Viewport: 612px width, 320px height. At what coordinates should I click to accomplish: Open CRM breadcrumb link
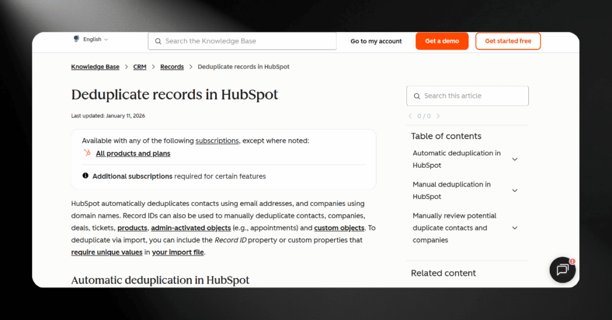tap(140, 67)
